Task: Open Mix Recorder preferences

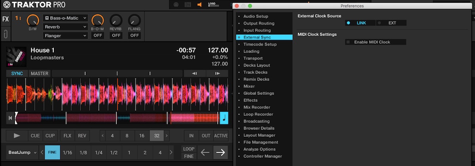Action: click(257, 107)
